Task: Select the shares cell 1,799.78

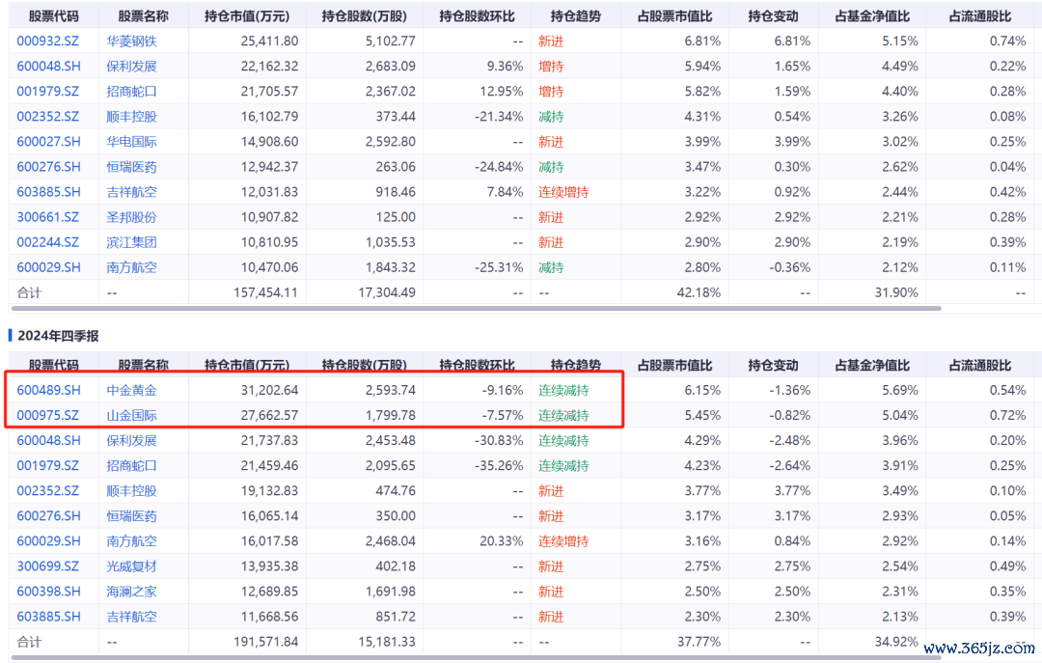Action: coord(390,416)
